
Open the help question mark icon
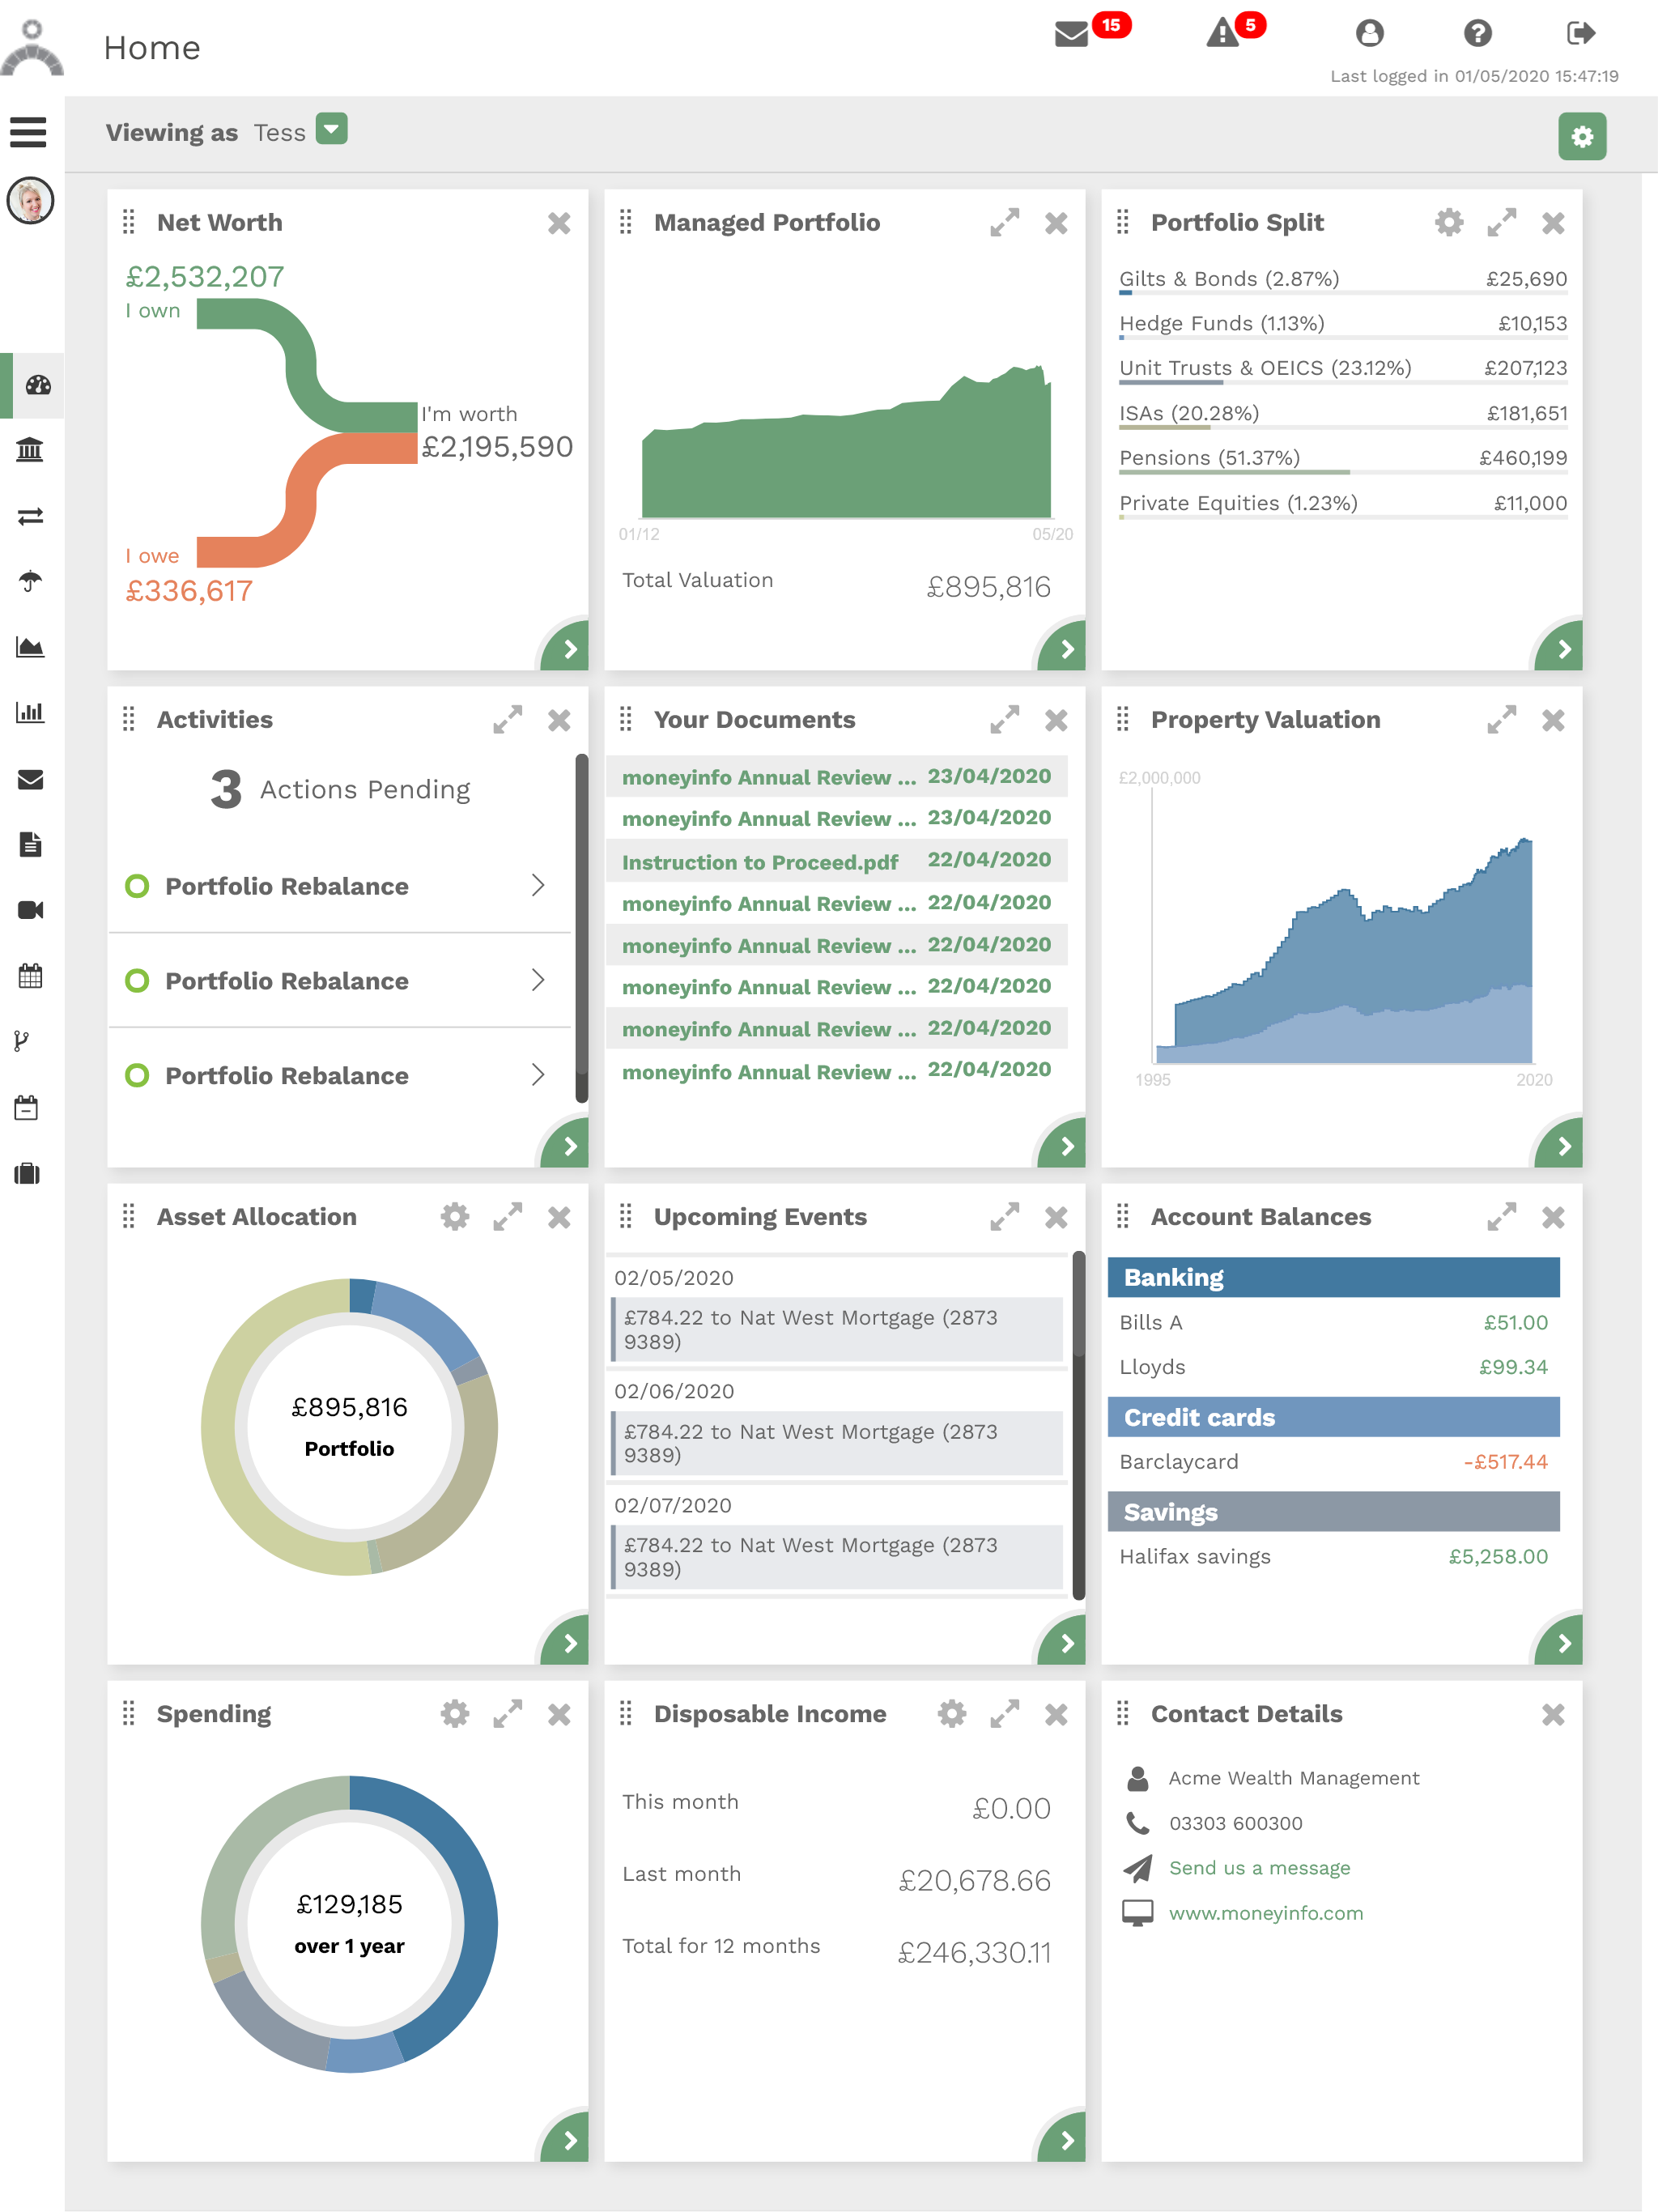coord(1477,33)
